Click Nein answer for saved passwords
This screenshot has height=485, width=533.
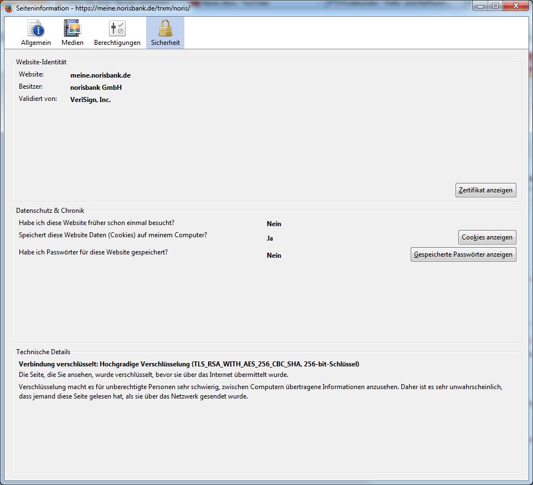tap(274, 256)
